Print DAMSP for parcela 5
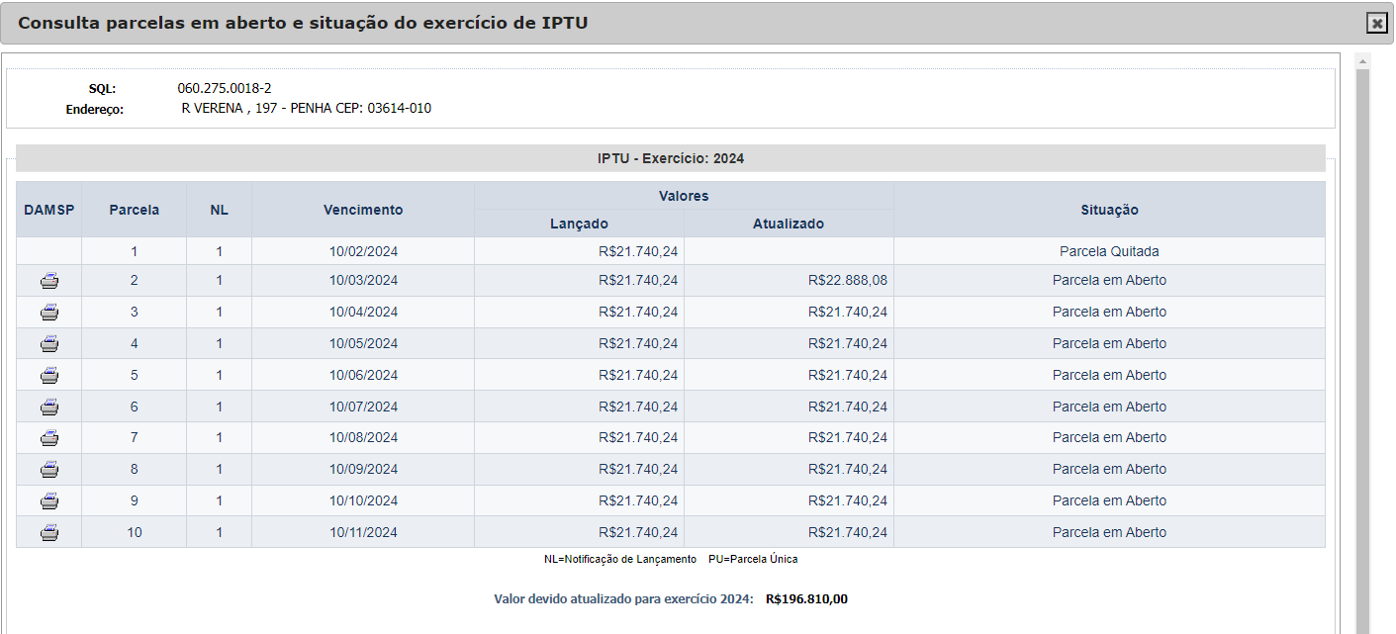The width and height of the screenshot is (1396, 634). coord(49,376)
